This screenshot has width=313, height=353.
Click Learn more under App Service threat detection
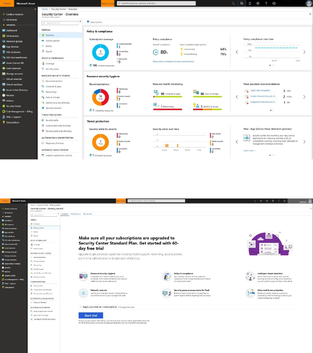coord(249,151)
